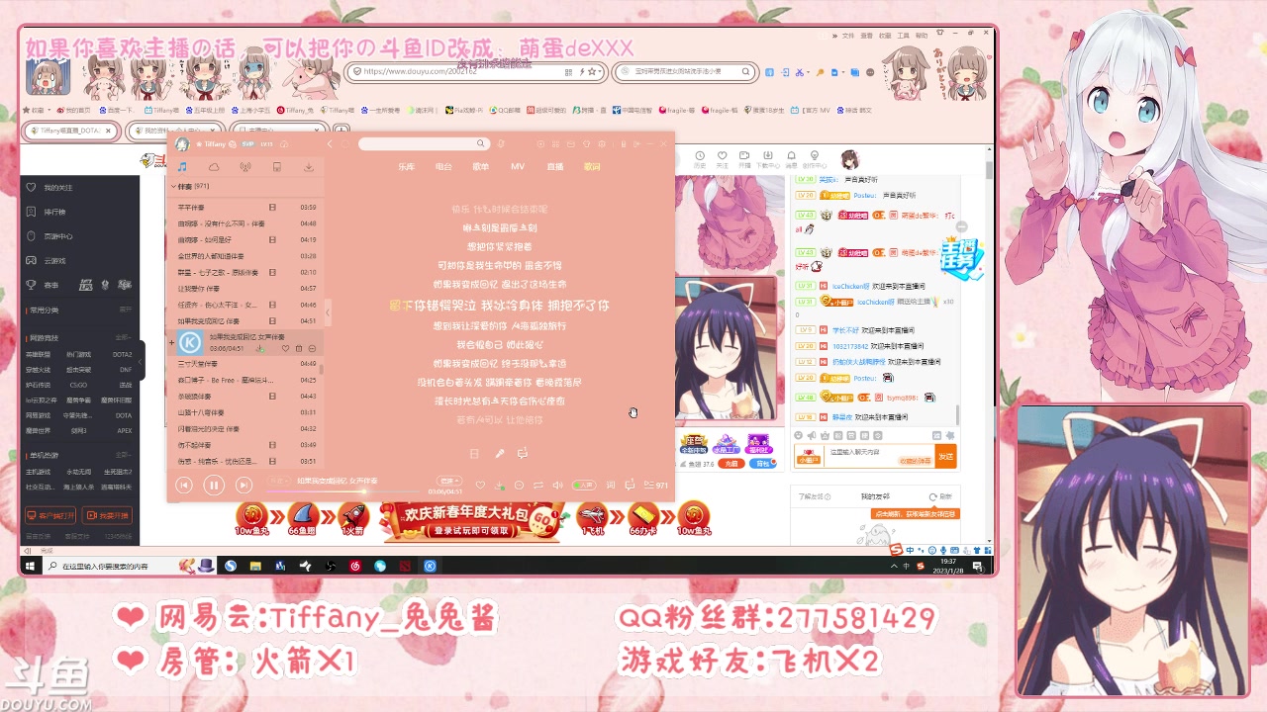Collapse the playlist panel with side arrow
The width and height of the screenshot is (1267, 712).
pyautogui.click(x=328, y=312)
